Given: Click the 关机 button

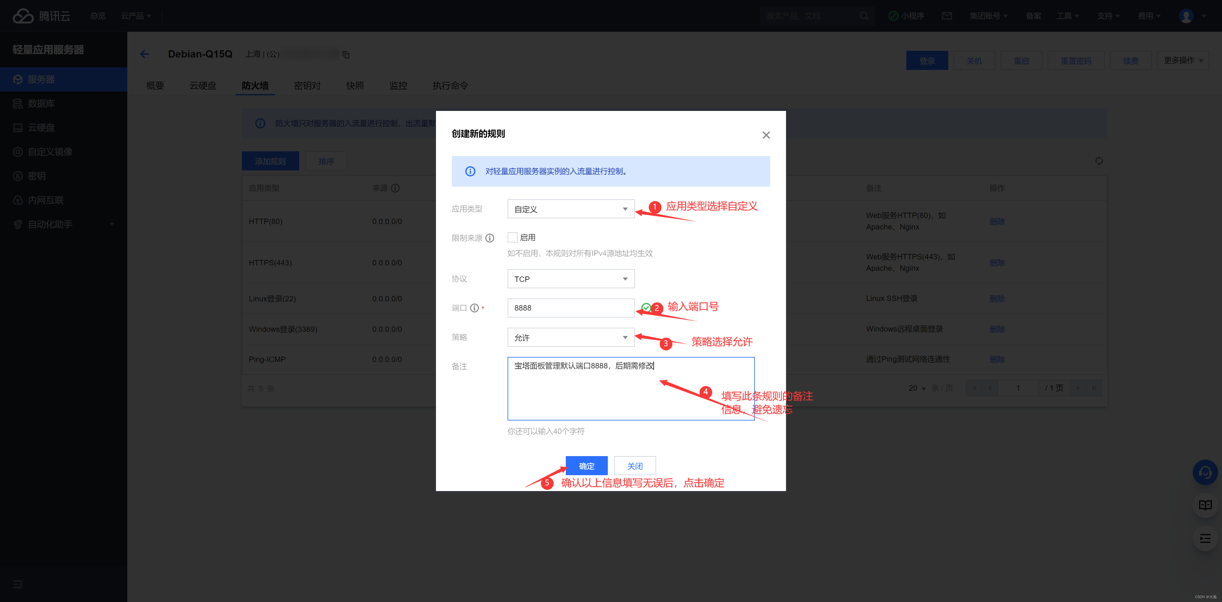Looking at the screenshot, I should point(974,61).
